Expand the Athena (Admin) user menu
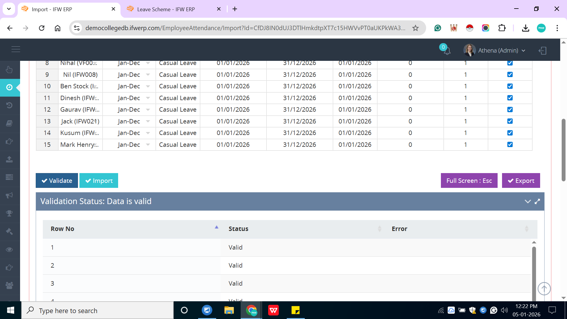This screenshot has height=319, width=567. [495, 51]
